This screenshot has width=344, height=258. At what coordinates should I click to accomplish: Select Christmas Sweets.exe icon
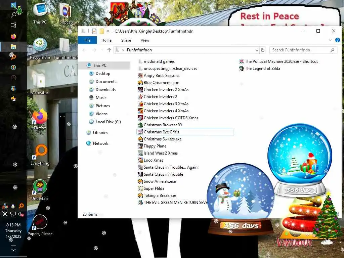coord(140,139)
